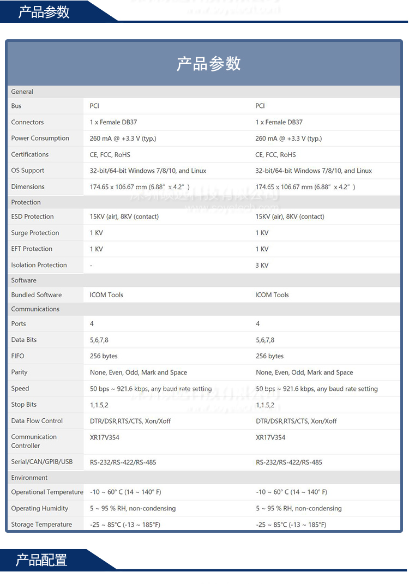Click the Serial/CAN/GPIB/USB row label
The width and height of the screenshot is (409, 584).
[x=42, y=462]
